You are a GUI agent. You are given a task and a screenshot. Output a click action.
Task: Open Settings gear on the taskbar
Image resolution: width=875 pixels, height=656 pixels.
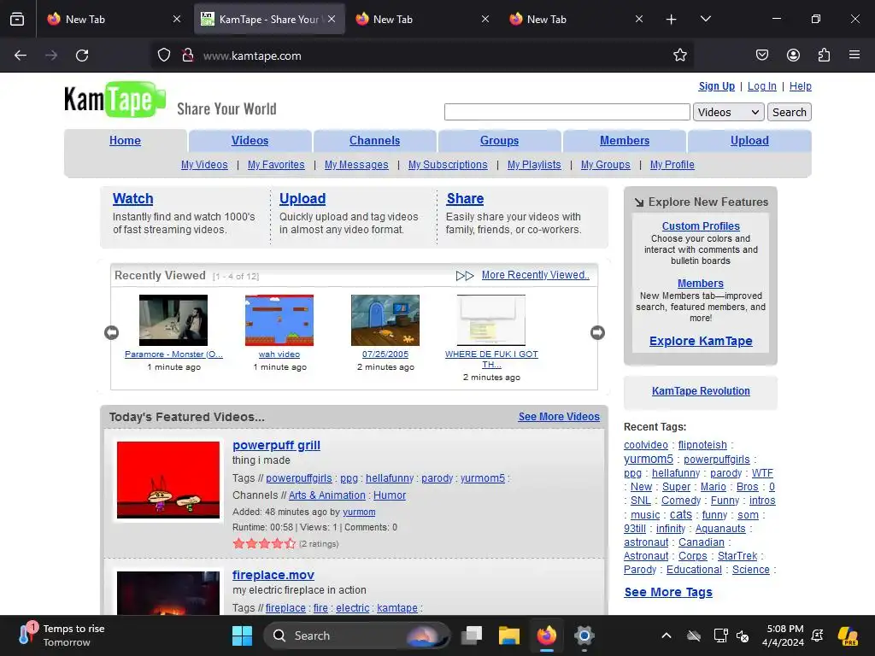584,635
